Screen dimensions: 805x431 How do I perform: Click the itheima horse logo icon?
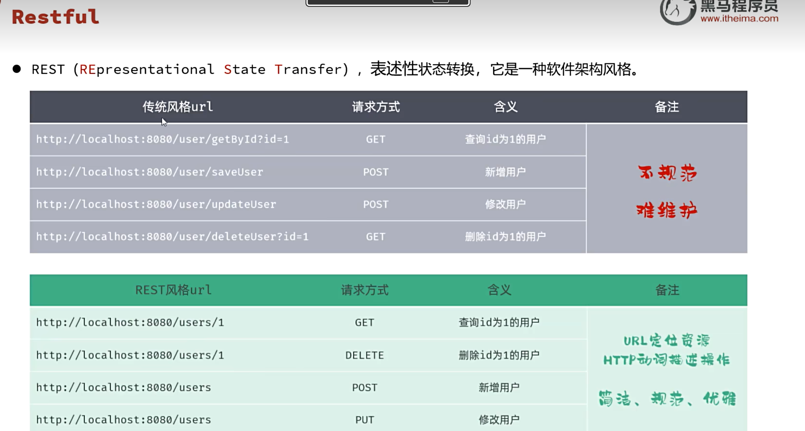point(678,12)
